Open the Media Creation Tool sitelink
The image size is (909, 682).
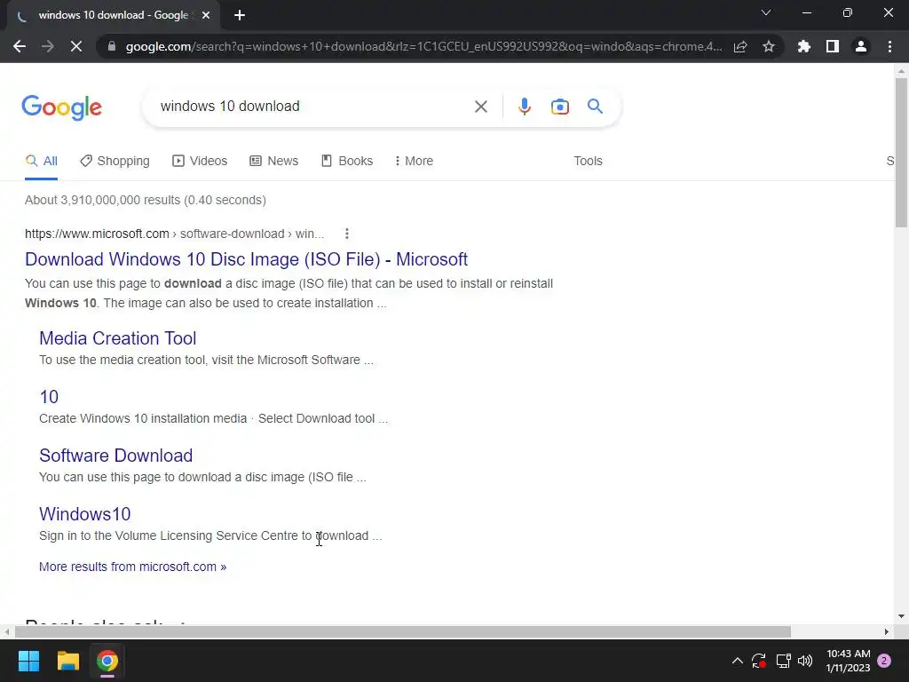click(x=118, y=338)
